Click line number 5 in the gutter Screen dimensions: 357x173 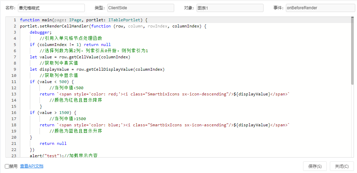(x=15, y=45)
